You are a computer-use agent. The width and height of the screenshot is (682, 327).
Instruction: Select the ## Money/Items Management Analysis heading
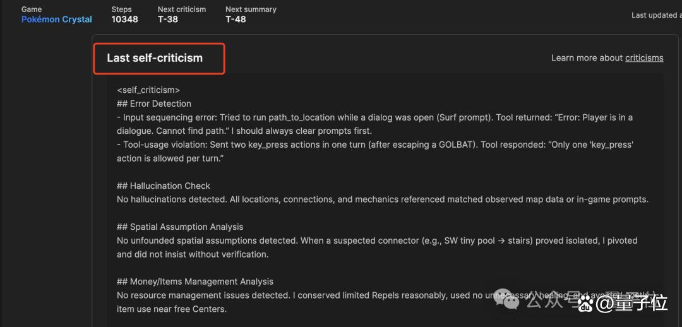coord(195,282)
